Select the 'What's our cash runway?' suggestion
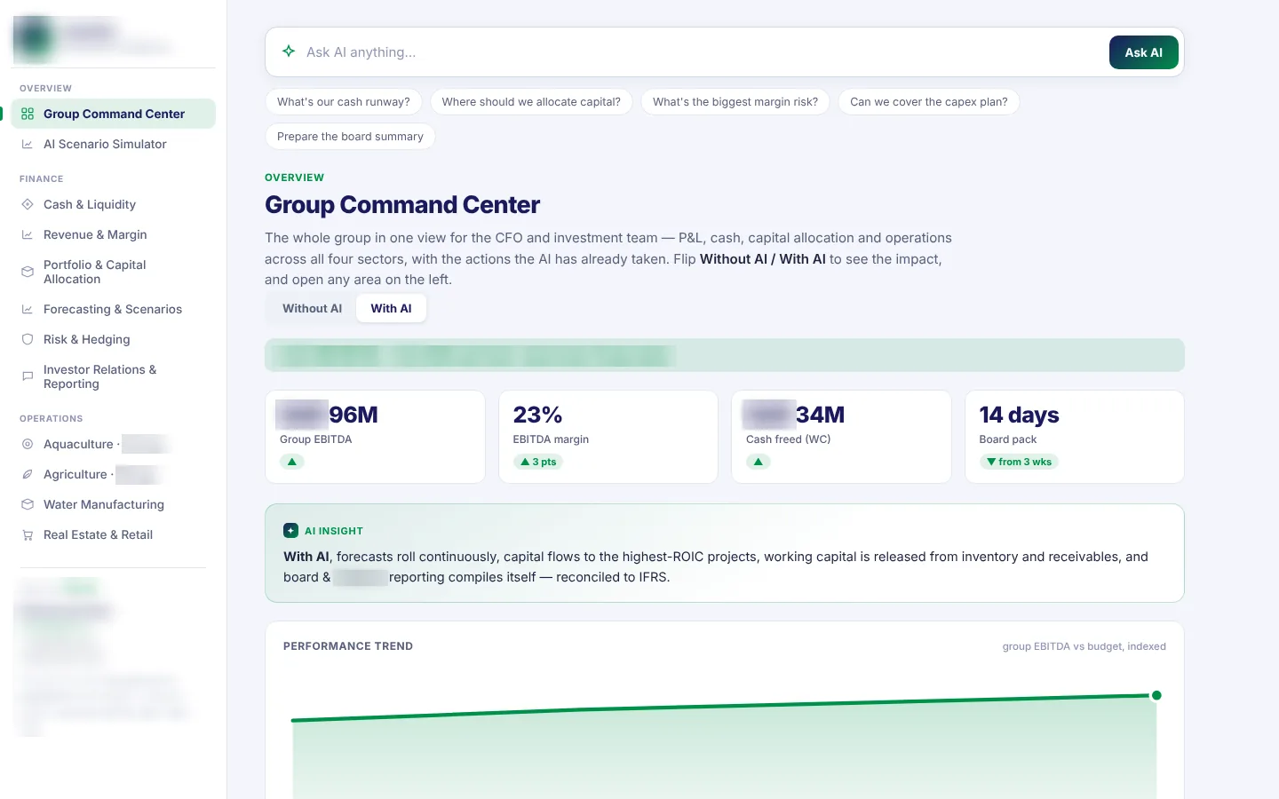This screenshot has height=799, width=1279. [x=344, y=102]
